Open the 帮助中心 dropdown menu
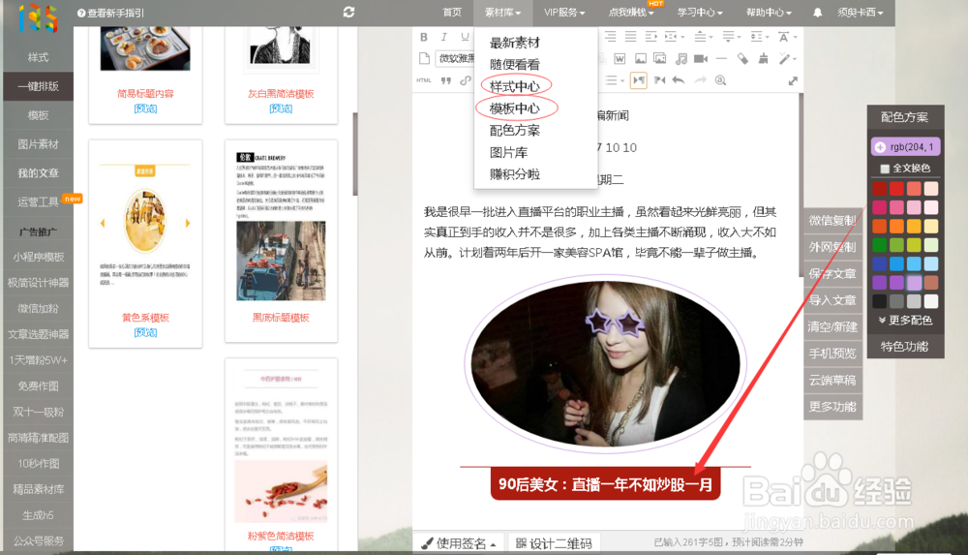Screen dimensions: 968x555 [768, 13]
